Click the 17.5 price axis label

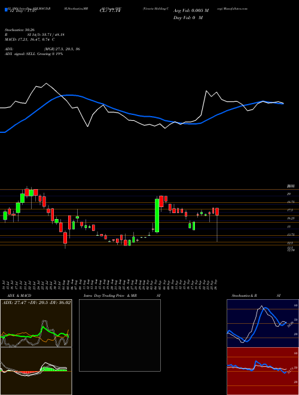(290, 210)
